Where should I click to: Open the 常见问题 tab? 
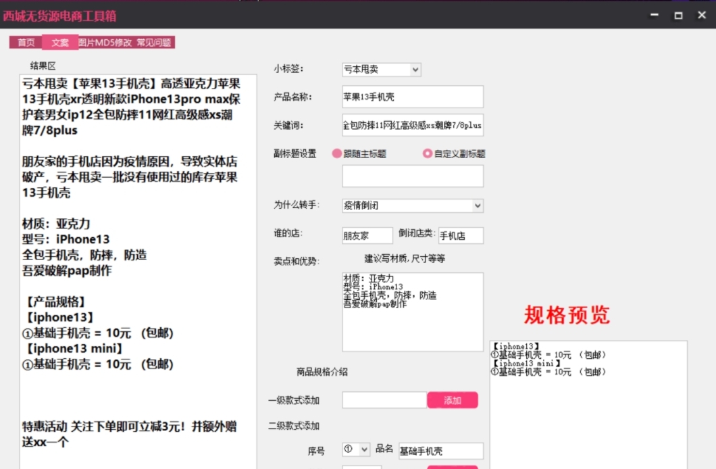(x=154, y=43)
